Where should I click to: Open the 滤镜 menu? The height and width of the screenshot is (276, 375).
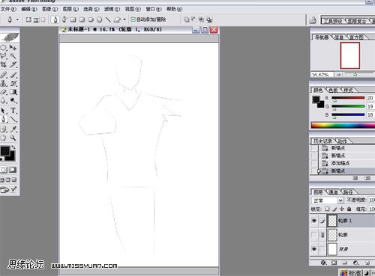click(112, 9)
